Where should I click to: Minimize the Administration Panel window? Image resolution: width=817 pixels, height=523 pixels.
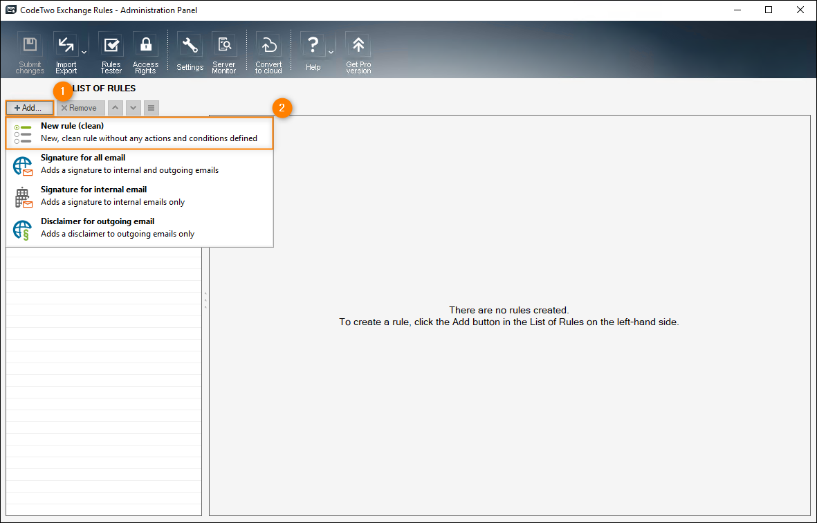[737, 10]
